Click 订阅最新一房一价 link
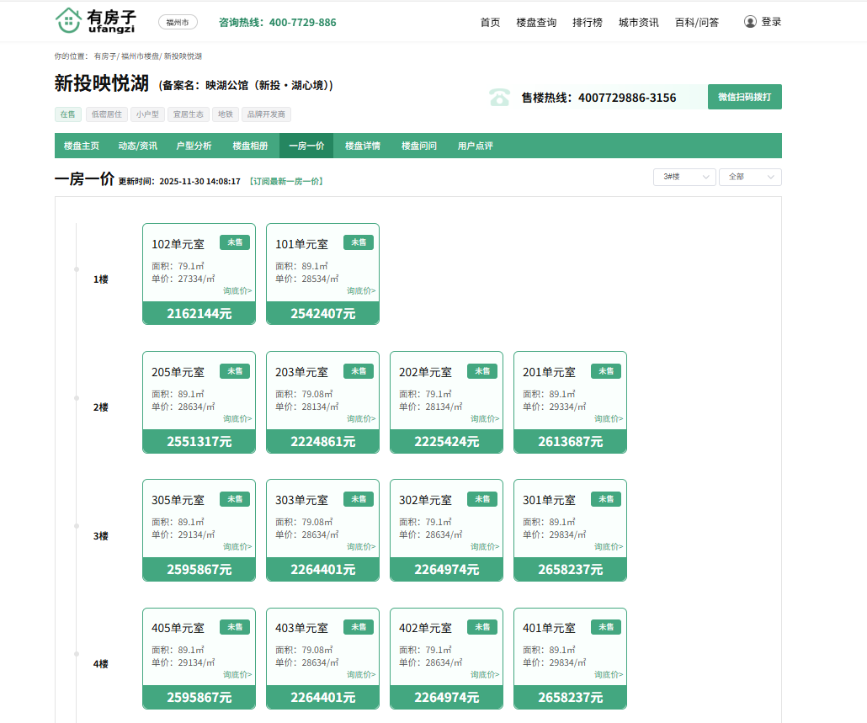The image size is (867, 723). pyautogui.click(x=286, y=181)
